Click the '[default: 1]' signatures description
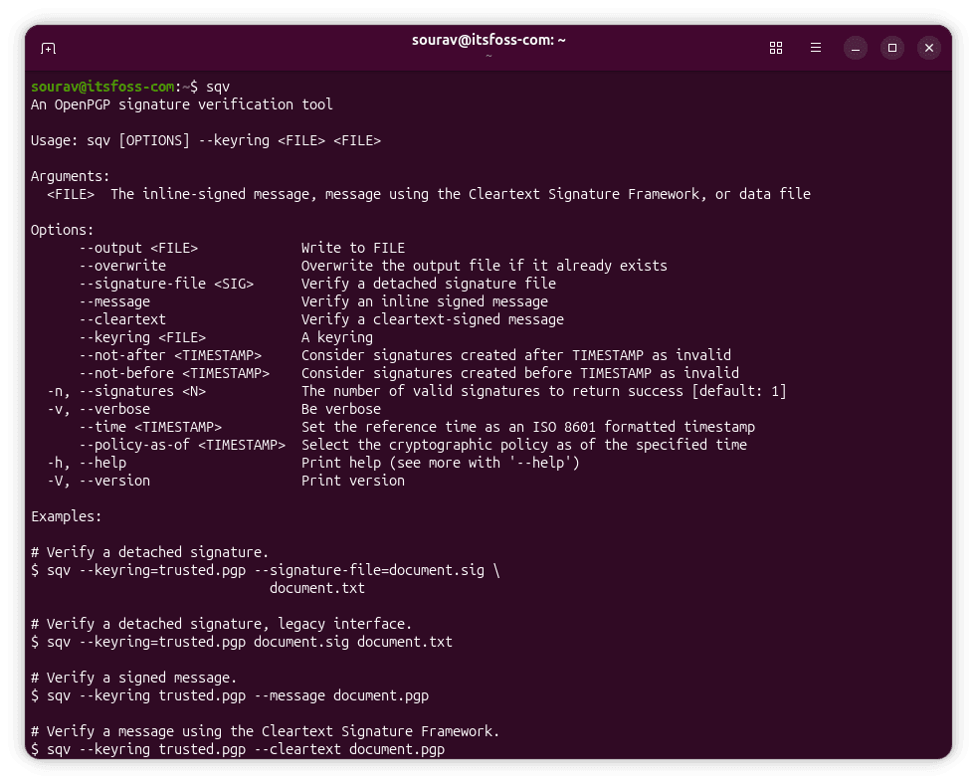 [544, 391]
